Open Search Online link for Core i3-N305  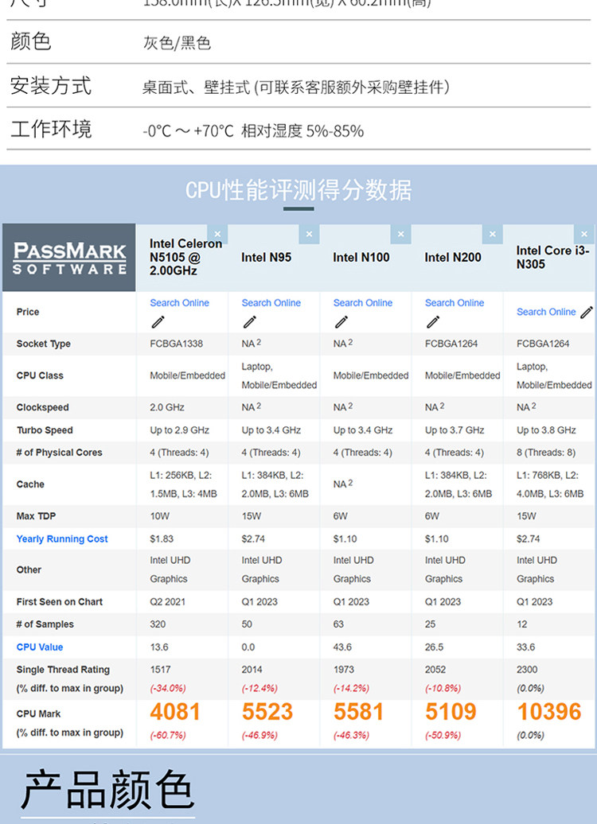546,312
